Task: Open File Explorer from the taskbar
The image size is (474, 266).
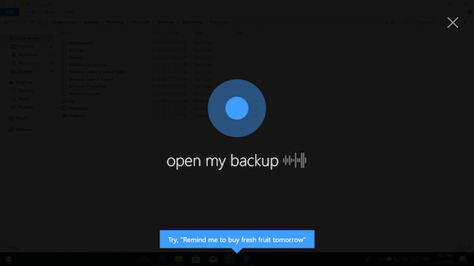Action: (x=179, y=259)
